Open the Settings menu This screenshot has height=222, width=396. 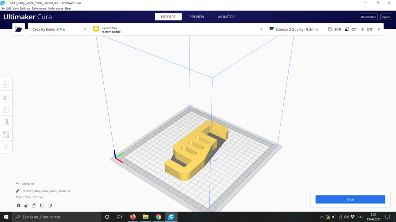coord(25,8)
